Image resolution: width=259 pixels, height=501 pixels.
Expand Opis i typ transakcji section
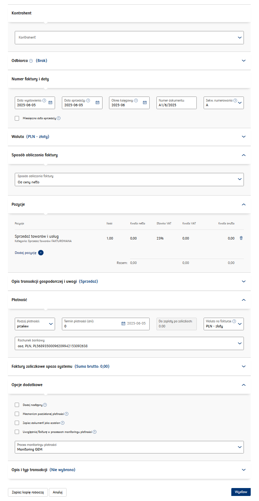(244, 470)
